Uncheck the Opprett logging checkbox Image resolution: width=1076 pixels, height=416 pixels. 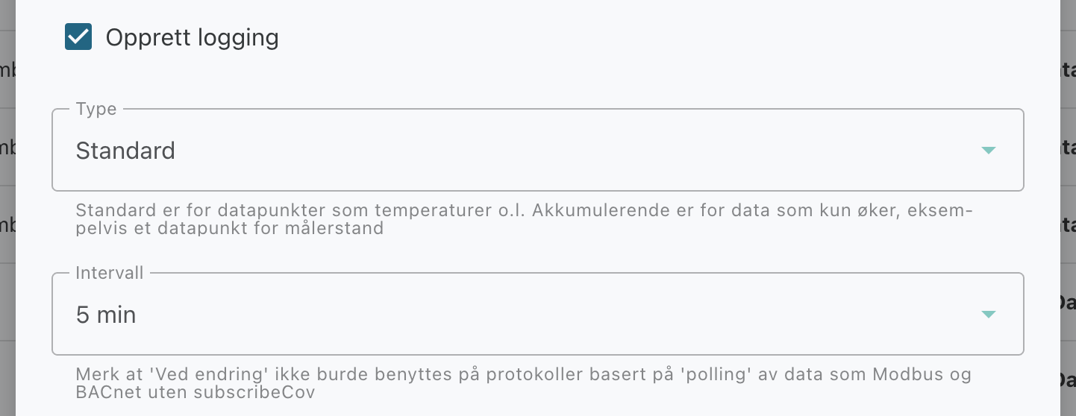(x=78, y=37)
